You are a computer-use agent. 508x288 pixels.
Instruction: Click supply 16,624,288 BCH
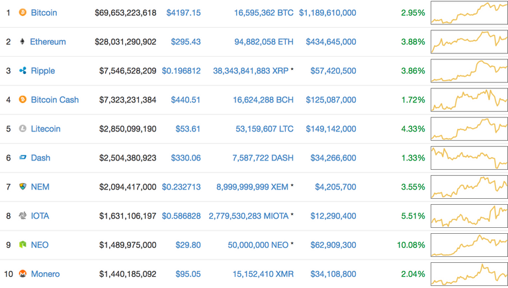click(263, 100)
